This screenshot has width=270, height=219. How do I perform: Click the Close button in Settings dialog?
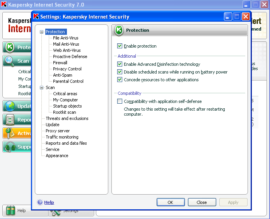202,202
